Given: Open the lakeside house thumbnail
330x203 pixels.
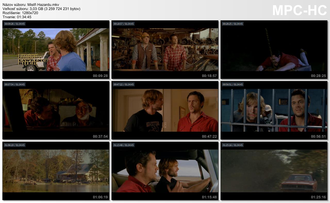Looking at the screenshot, I should [56, 171].
